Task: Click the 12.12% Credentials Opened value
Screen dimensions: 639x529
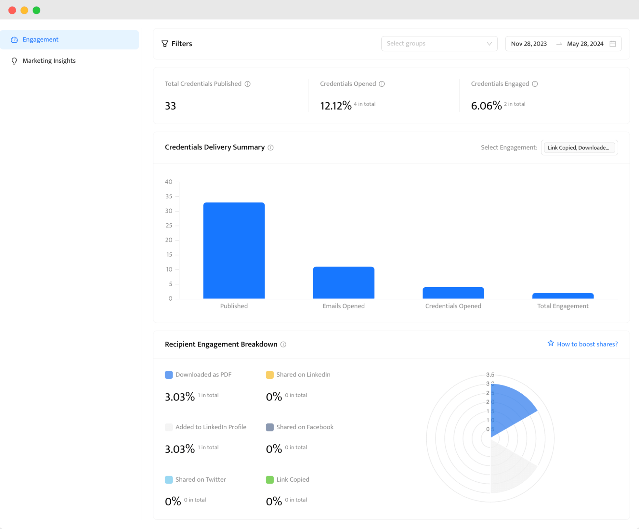Action: (x=336, y=106)
